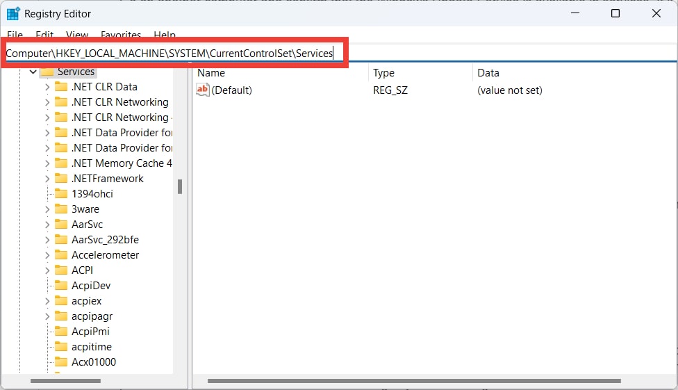This screenshot has width=678, height=390.
Task: Expand the AarSvc_292bfe key
Action: [x=47, y=240]
